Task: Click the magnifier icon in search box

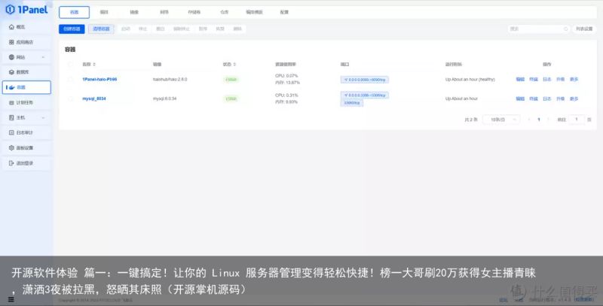Action: [566, 29]
